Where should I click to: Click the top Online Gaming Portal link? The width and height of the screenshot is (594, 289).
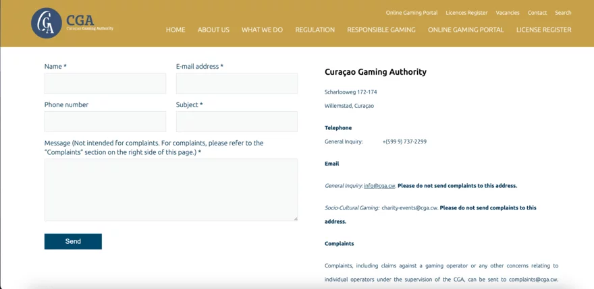411,13
